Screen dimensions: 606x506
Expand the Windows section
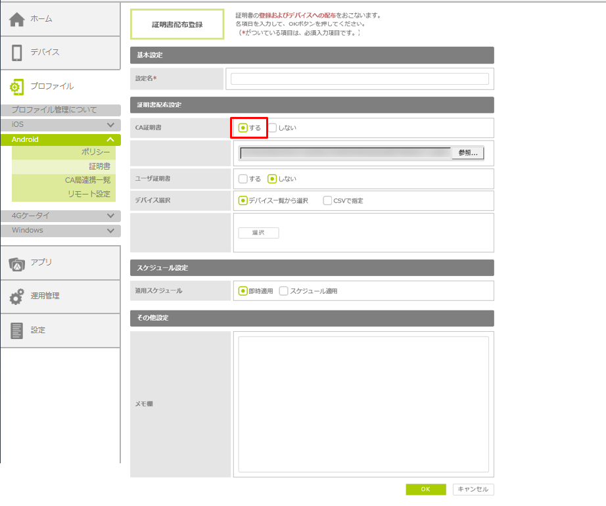pyautogui.click(x=110, y=231)
